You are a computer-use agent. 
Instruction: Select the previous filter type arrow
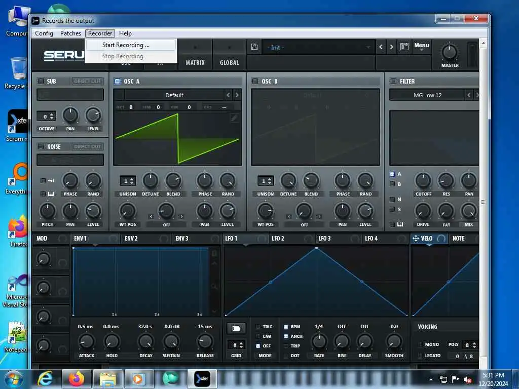click(x=469, y=95)
